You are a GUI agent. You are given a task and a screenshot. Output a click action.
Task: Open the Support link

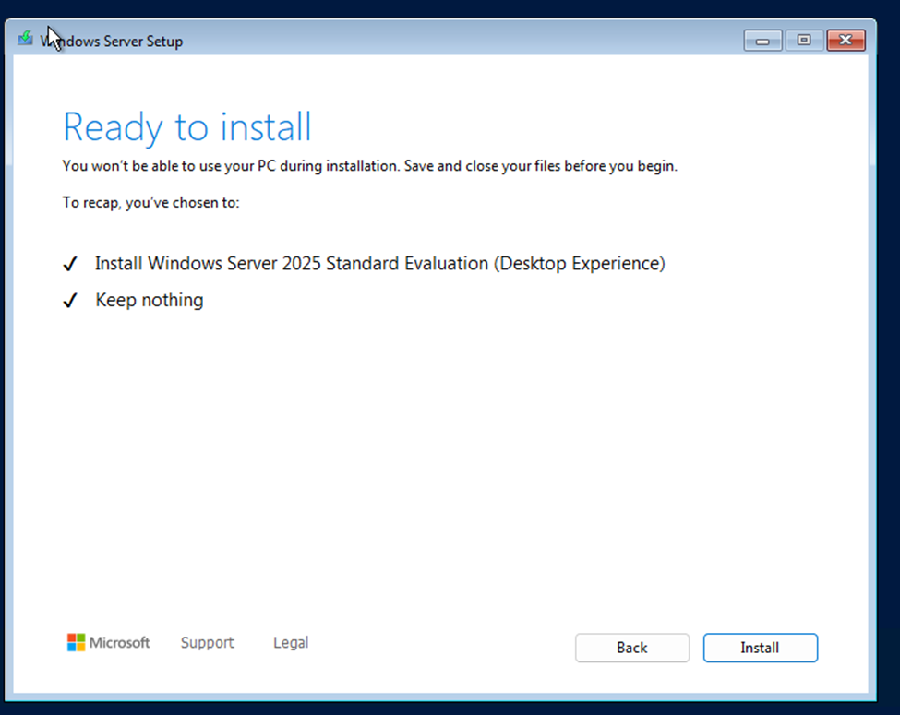pos(207,642)
